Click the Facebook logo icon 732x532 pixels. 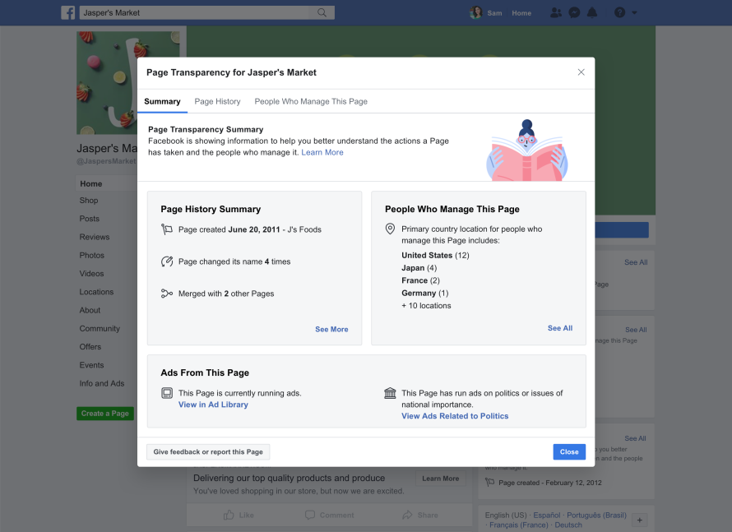[x=69, y=12]
